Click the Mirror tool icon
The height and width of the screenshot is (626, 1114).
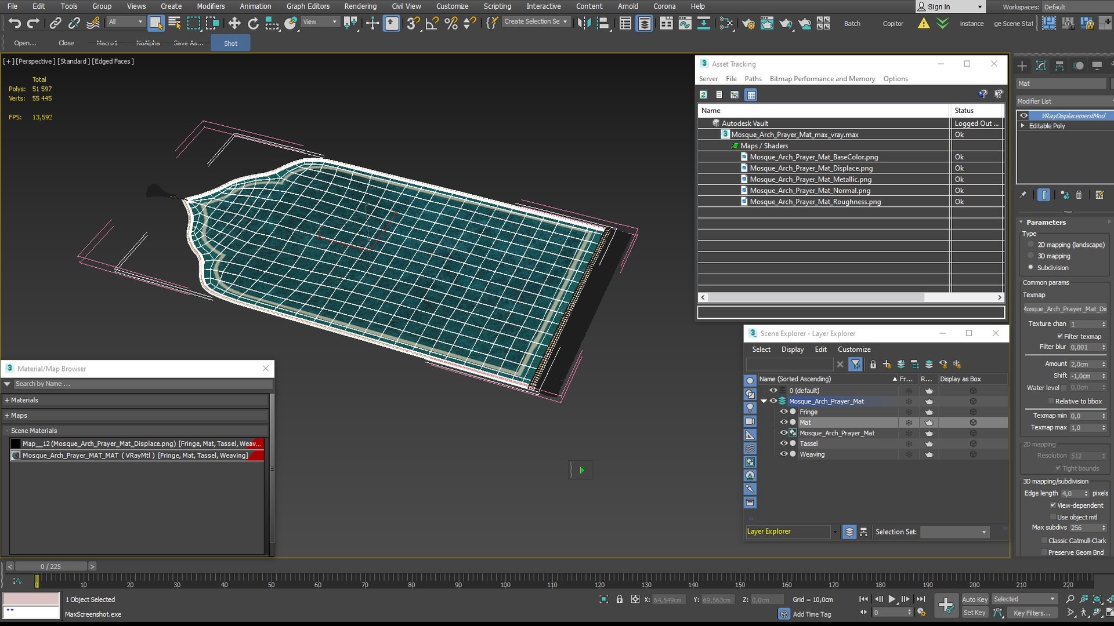pyautogui.click(x=584, y=23)
